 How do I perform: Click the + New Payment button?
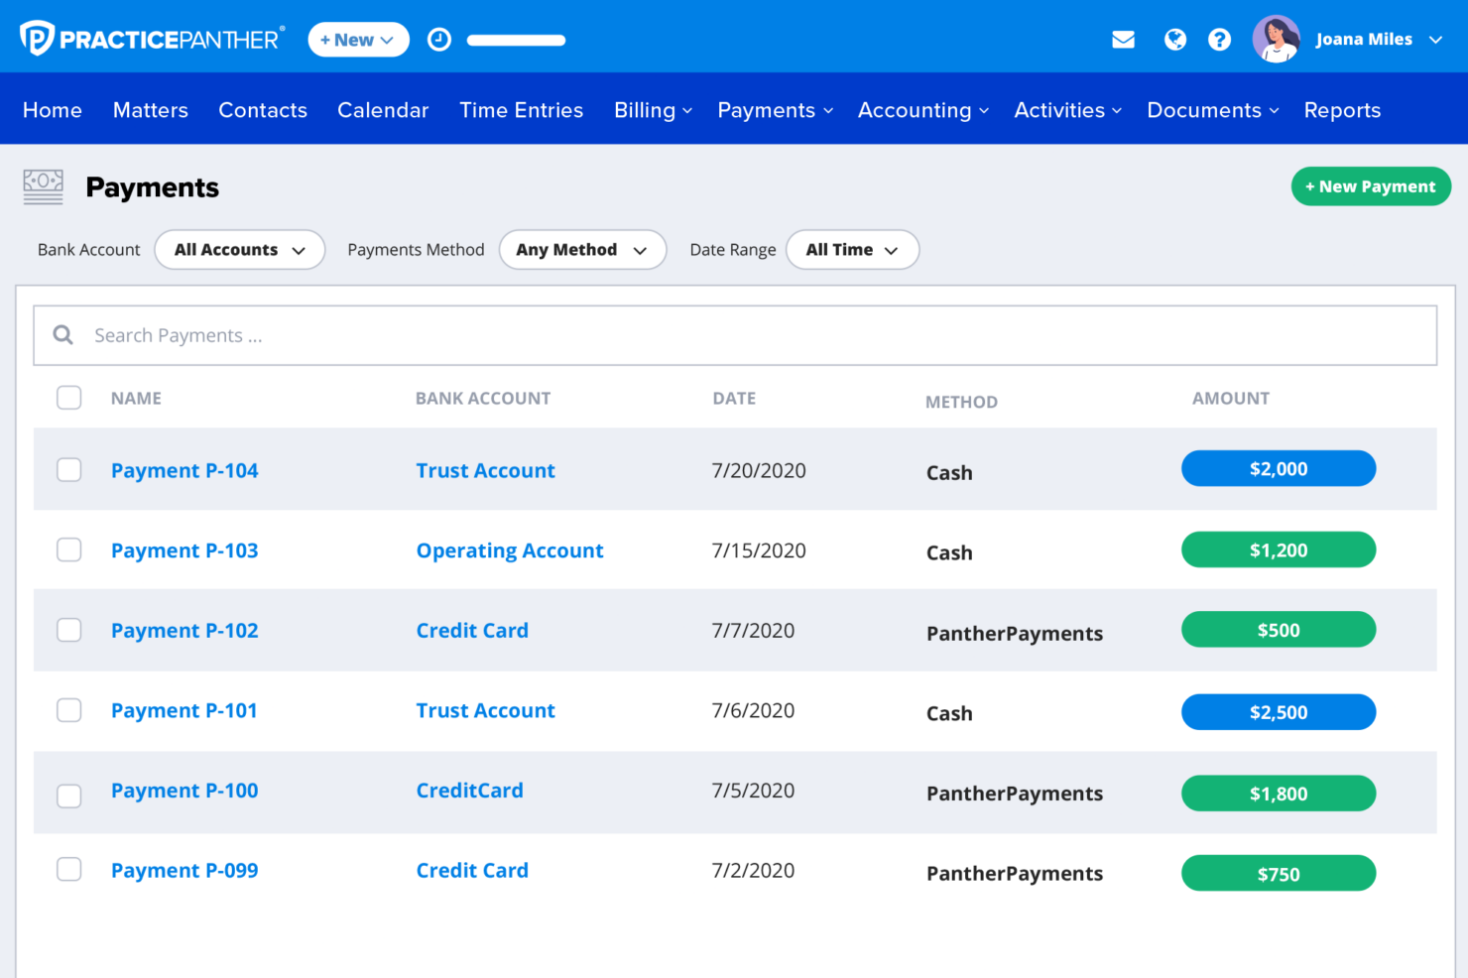[x=1371, y=186]
